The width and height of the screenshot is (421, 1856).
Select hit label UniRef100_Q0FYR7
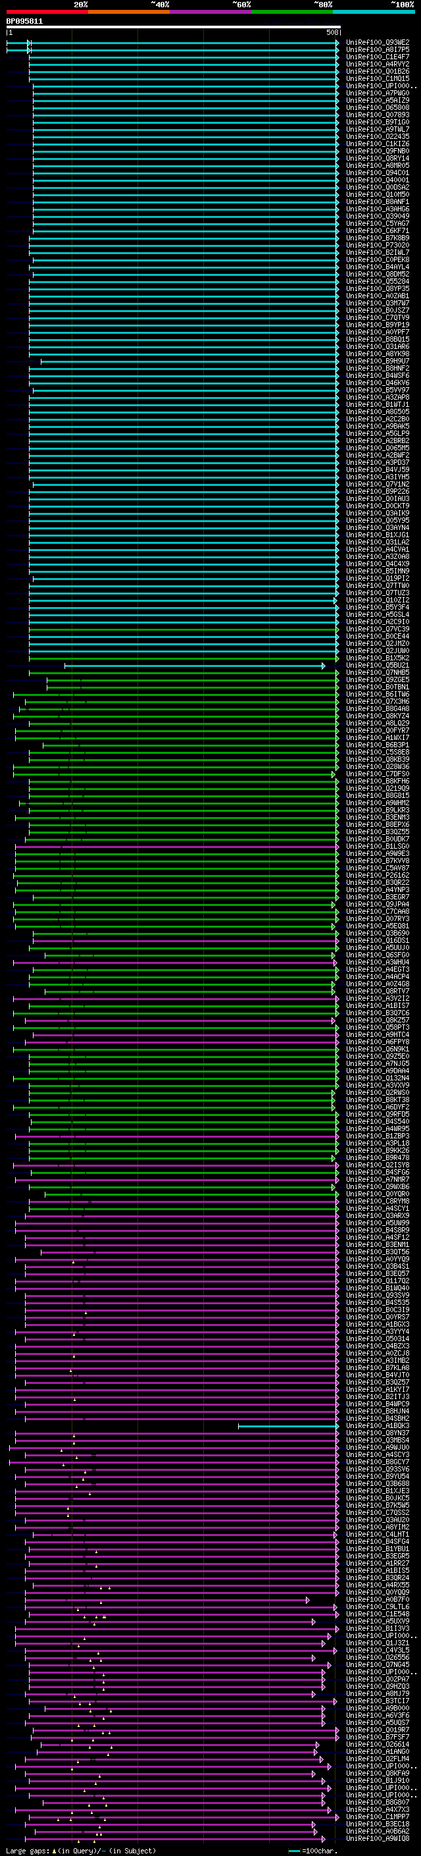pos(378,731)
